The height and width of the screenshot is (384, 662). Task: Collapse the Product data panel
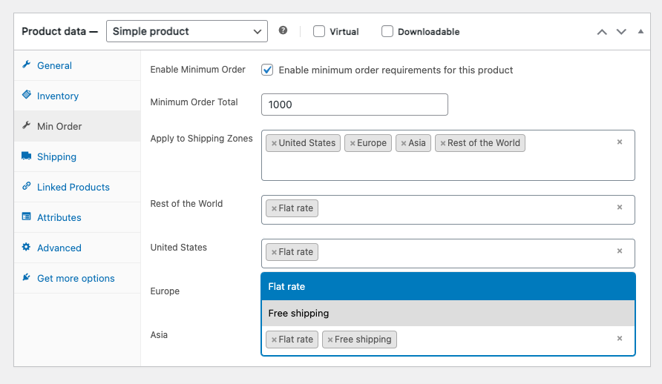(x=641, y=31)
